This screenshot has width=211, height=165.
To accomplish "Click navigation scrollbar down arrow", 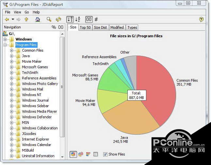I will pos(62,157).
